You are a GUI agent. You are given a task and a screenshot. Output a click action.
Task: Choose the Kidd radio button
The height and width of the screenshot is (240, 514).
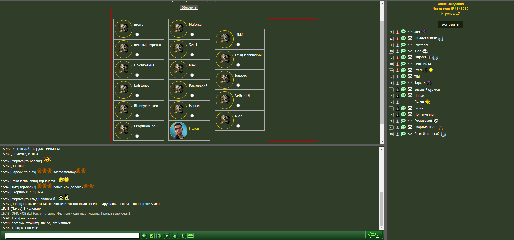238,126
